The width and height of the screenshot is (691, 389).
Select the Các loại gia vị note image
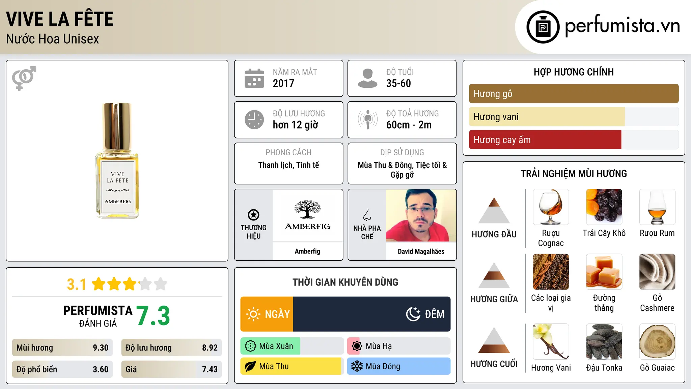[551, 272]
